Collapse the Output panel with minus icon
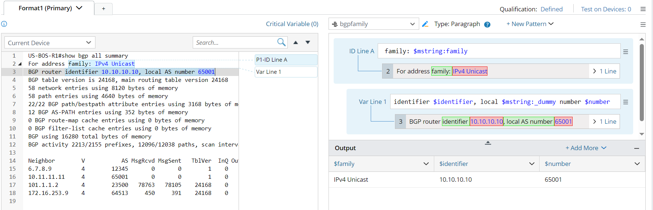The height and width of the screenshot is (210, 653). point(636,148)
